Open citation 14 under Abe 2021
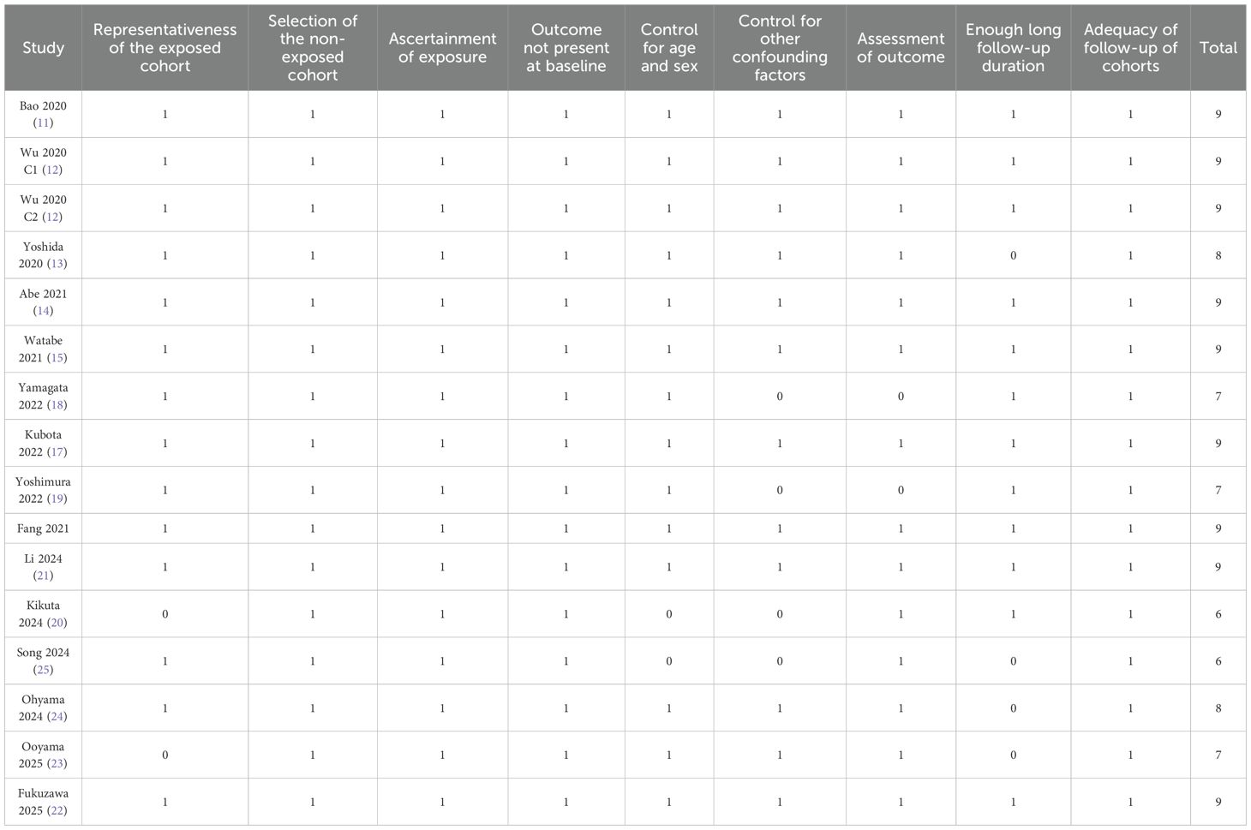 coord(43,311)
